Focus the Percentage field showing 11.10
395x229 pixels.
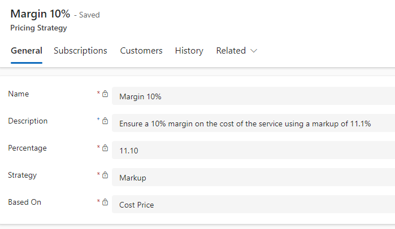tap(253, 151)
